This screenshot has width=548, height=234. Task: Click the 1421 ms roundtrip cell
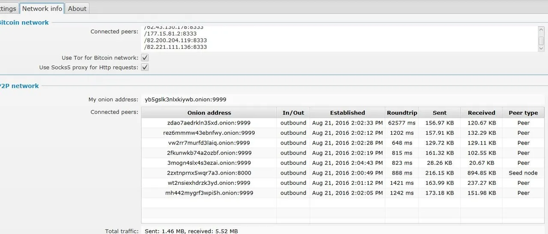pyautogui.click(x=402, y=183)
